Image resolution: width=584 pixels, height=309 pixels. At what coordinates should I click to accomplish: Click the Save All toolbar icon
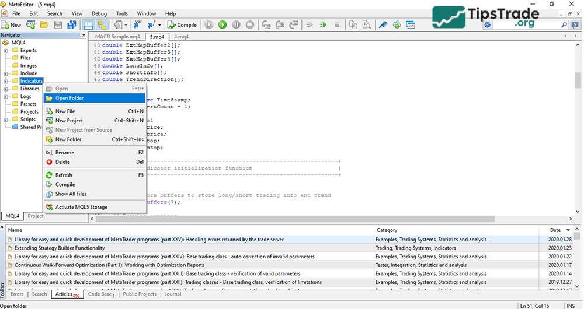(71, 25)
